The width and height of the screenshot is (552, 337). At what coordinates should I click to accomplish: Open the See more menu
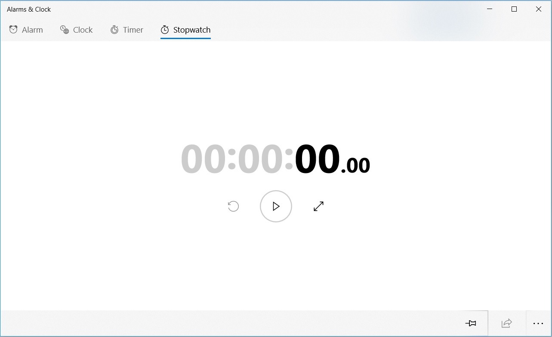coord(538,323)
